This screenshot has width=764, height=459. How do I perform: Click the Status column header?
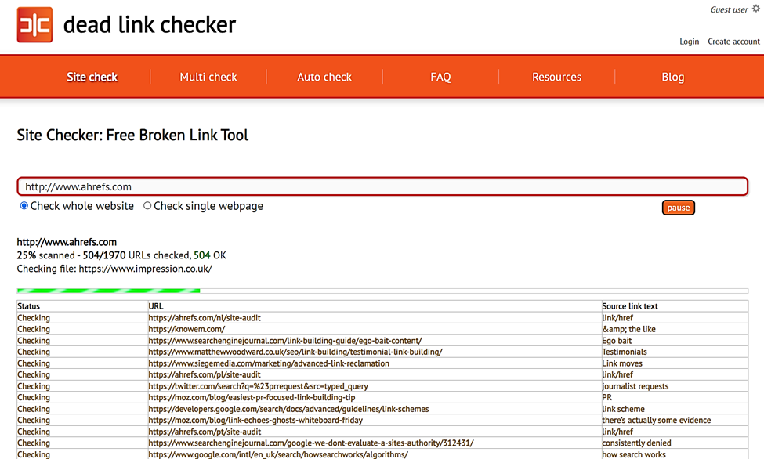tap(29, 306)
